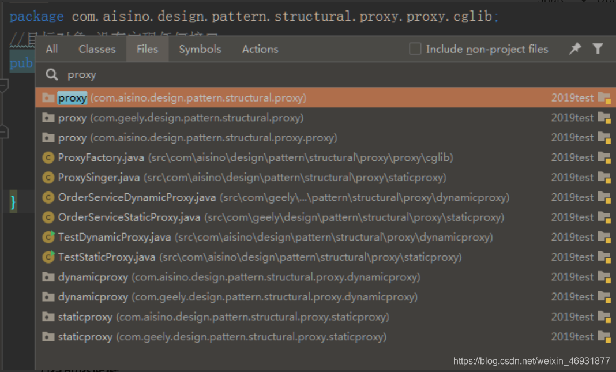This screenshot has height=372, width=616.
Task: Switch to the All tab
Action: tap(51, 49)
